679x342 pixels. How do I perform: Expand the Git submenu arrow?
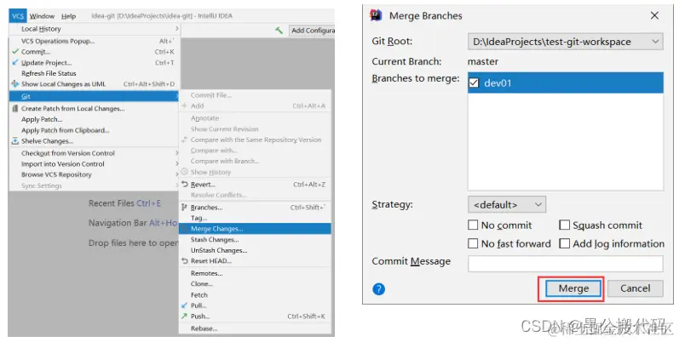(x=176, y=96)
